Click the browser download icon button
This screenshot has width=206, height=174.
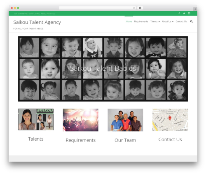[140, 8]
